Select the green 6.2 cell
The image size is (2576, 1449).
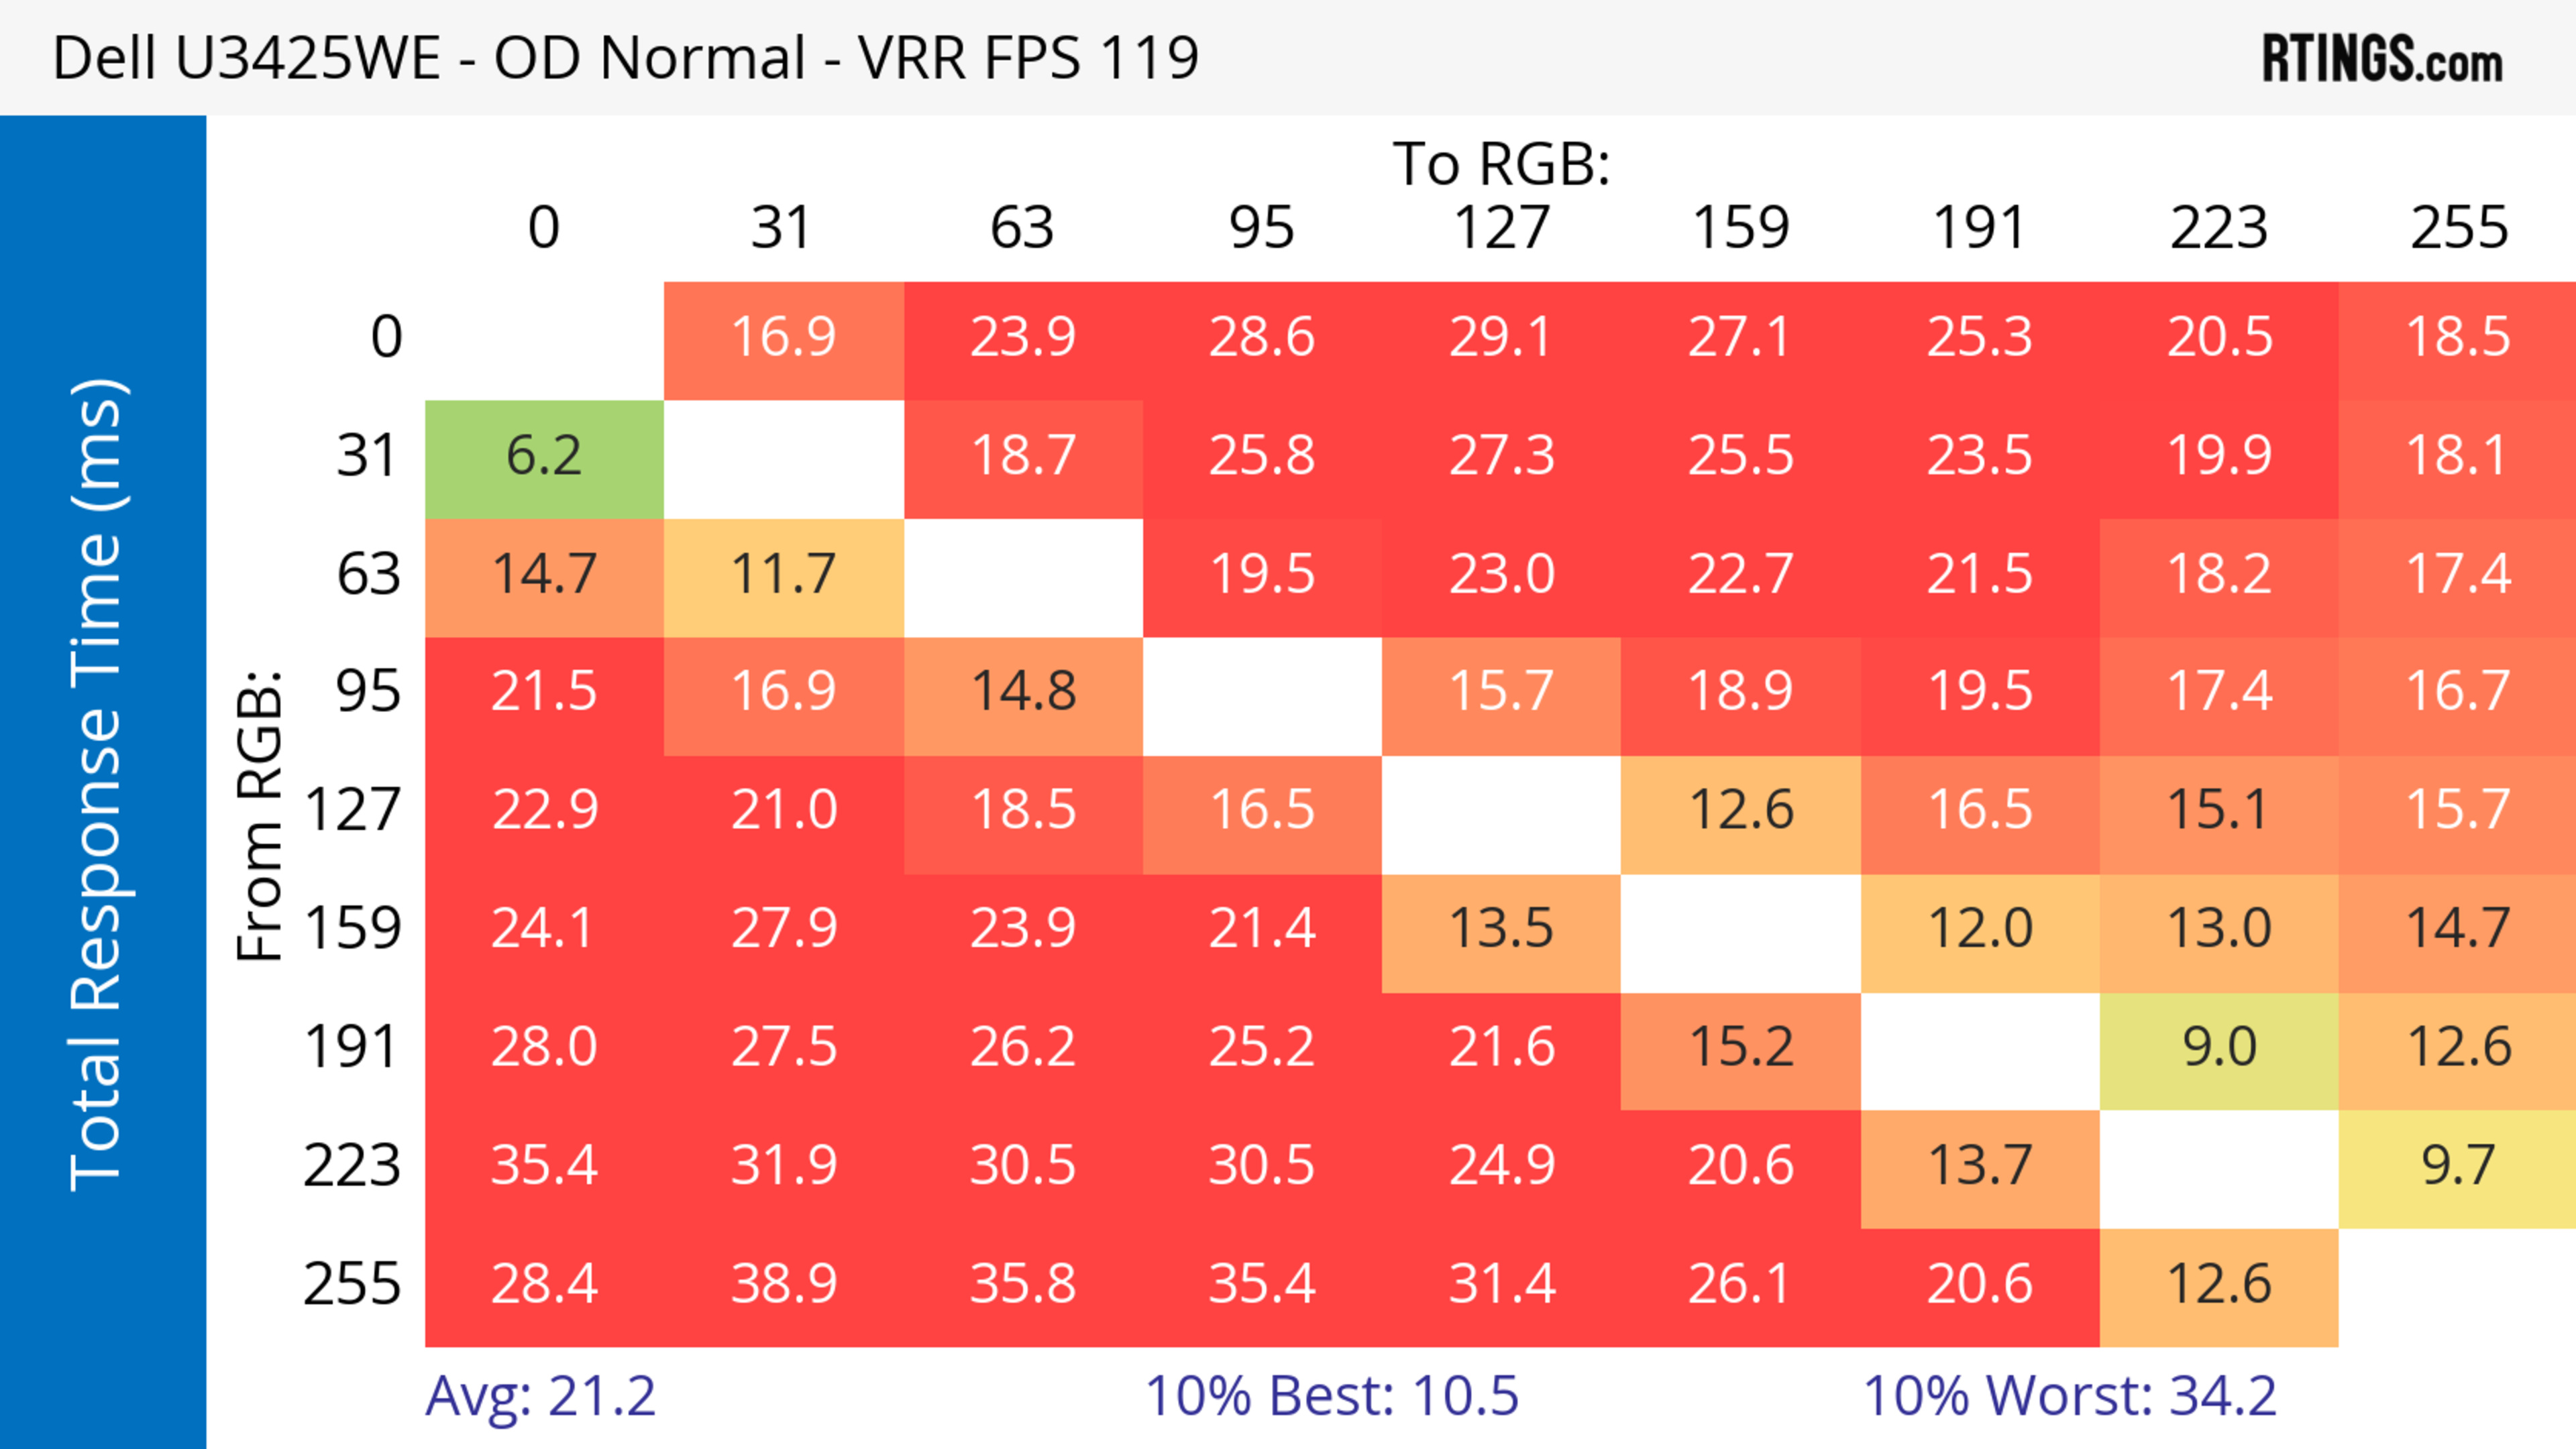coord(544,457)
